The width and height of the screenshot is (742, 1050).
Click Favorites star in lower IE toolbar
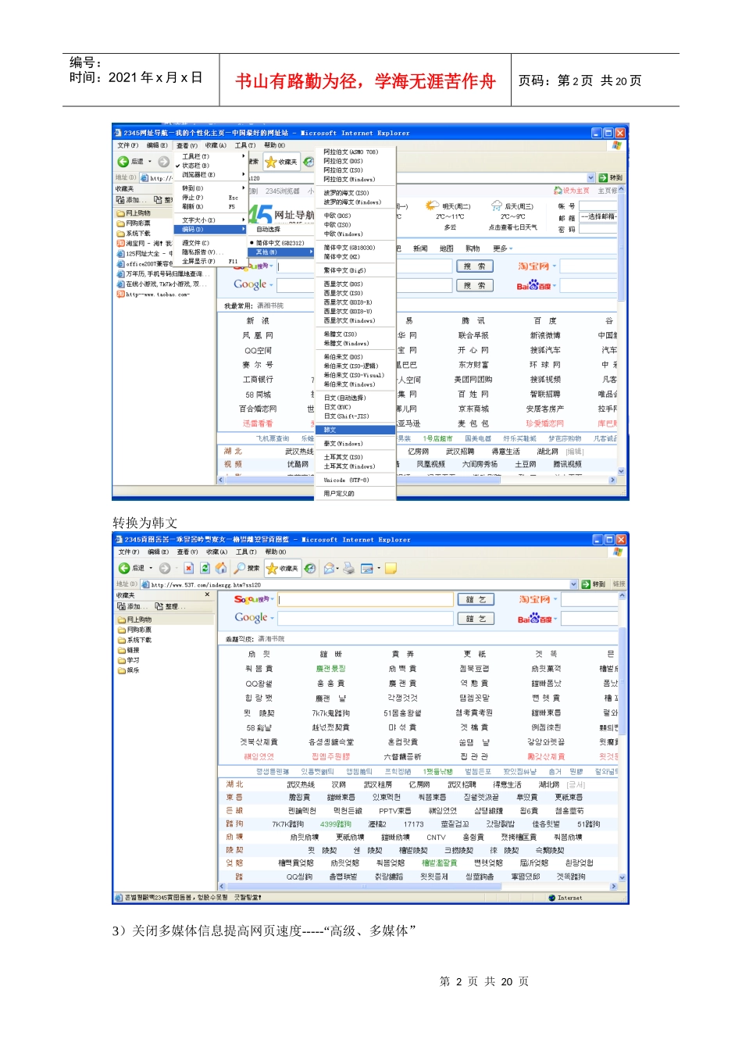(x=273, y=568)
